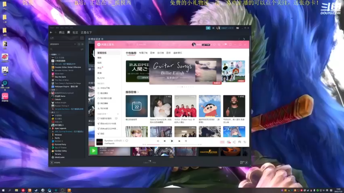The image size is (344, 193).
Task: Open the Selena Gomez playlist cover
Action: (x=161, y=106)
